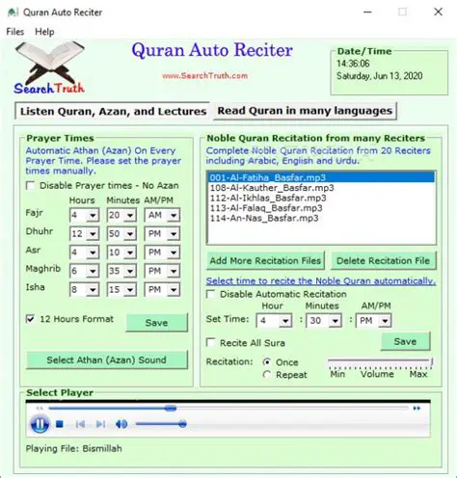Open Set Time hour dropdown
Viewport: 457px width, 478px height.
click(x=285, y=321)
